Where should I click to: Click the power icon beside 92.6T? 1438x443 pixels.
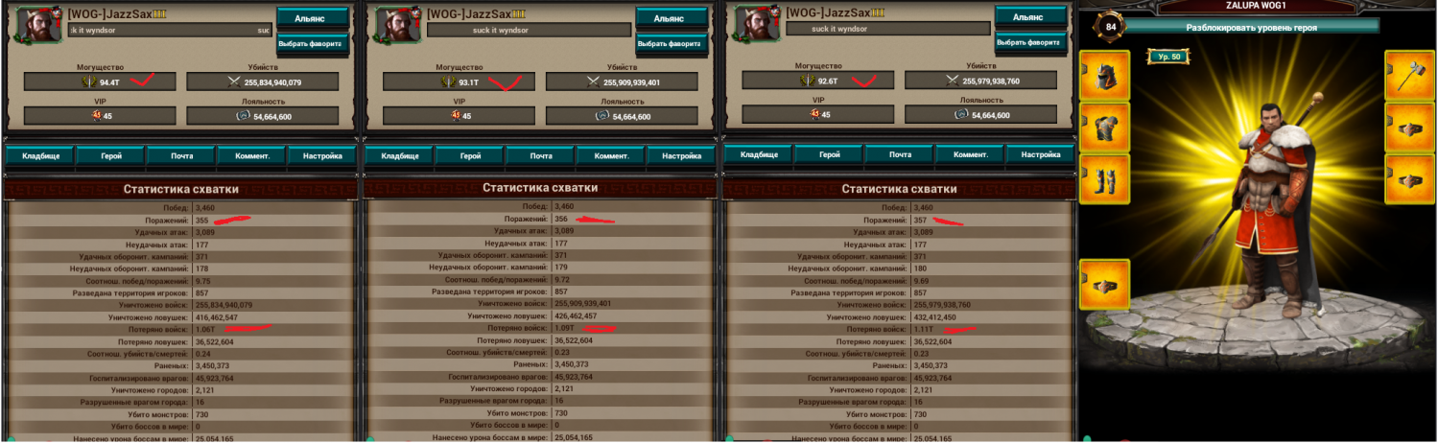(x=807, y=82)
